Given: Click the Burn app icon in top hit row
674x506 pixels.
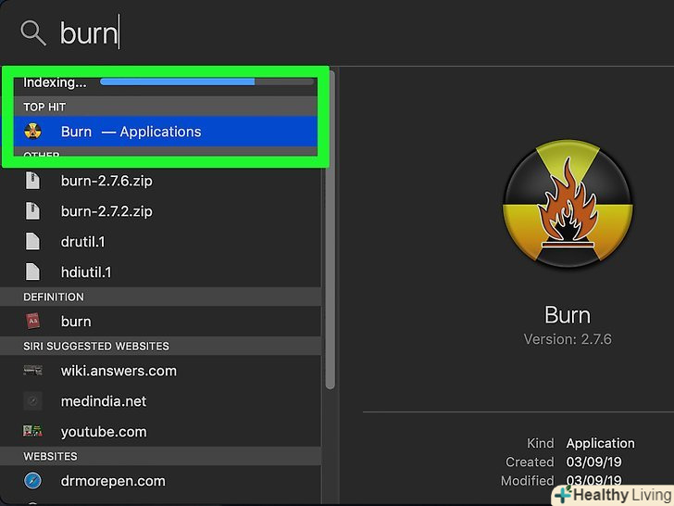Looking at the screenshot, I should (x=32, y=132).
